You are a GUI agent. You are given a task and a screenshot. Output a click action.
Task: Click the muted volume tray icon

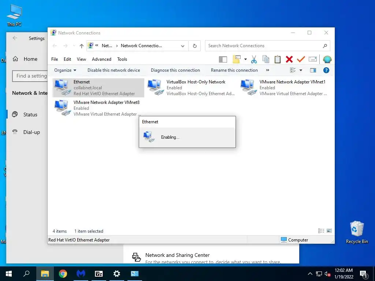click(328, 274)
